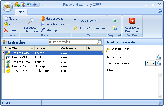The width and height of the screenshot is (164, 106).
Task: Open the Encontrar todas dropdown arrow
Action: point(68,24)
